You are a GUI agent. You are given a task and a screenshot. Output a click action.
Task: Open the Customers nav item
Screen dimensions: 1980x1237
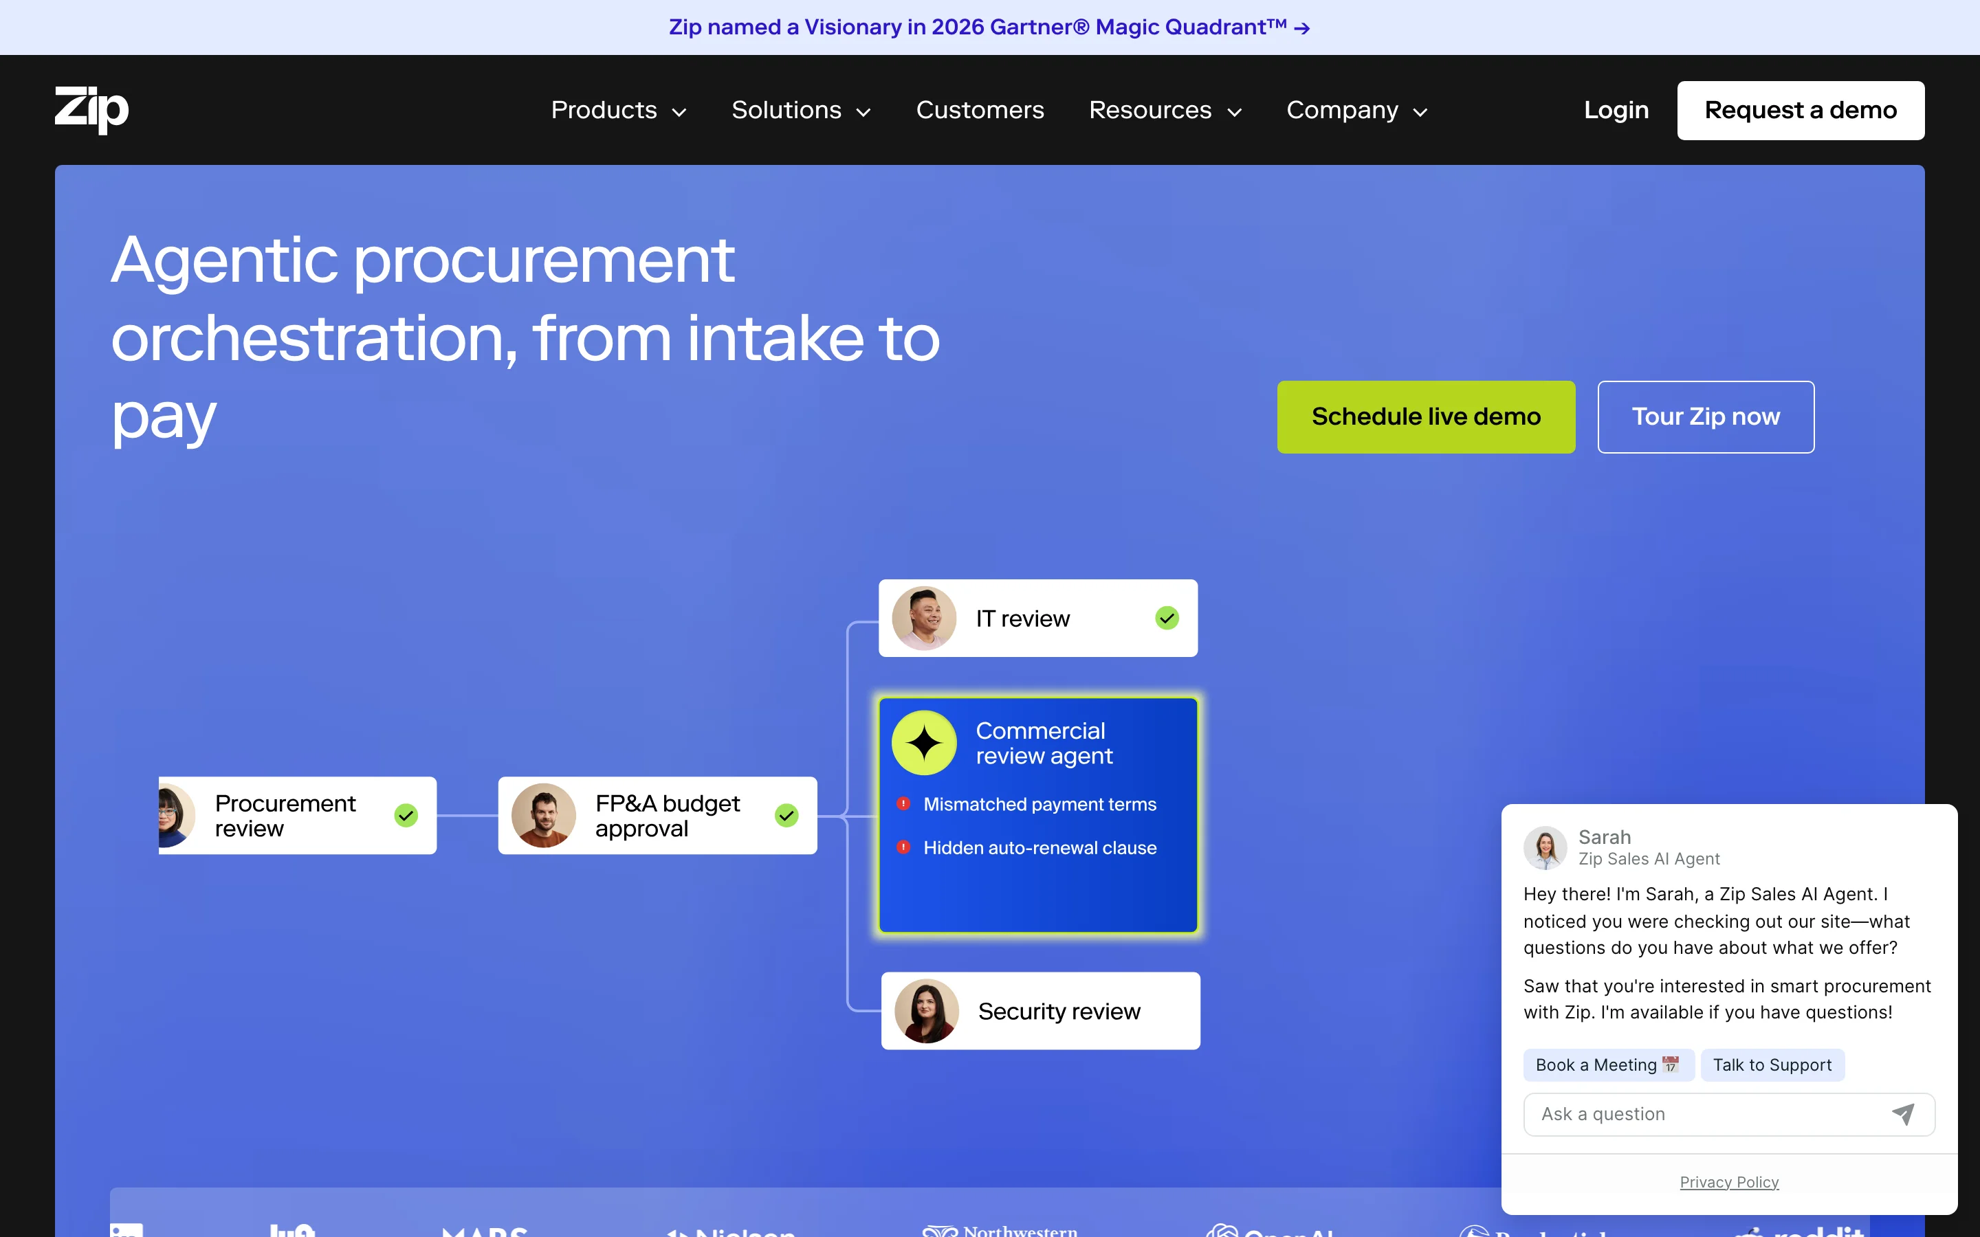980,111
